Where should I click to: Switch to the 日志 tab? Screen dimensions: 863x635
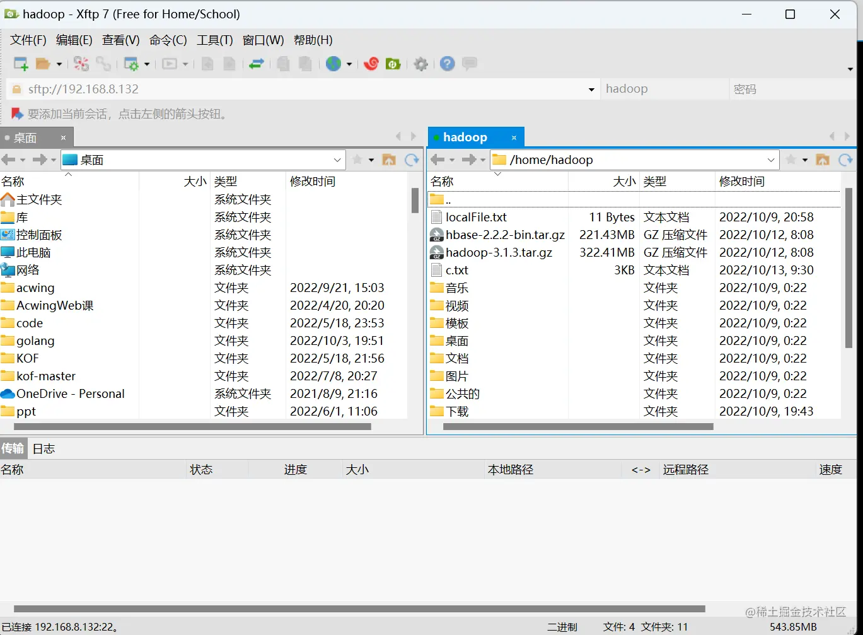pyautogui.click(x=44, y=449)
